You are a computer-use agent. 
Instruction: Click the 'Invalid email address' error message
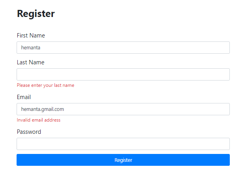[x=39, y=120]
